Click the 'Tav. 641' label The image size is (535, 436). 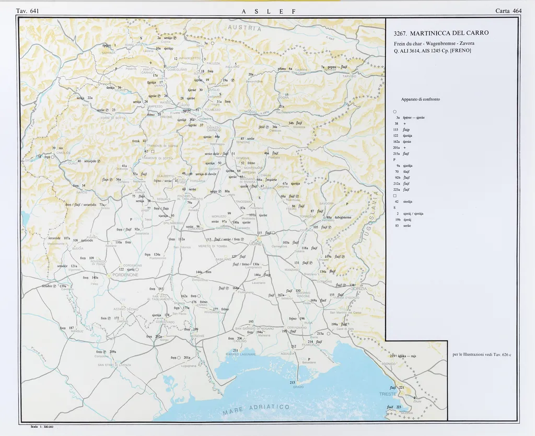tap(28, 11)
